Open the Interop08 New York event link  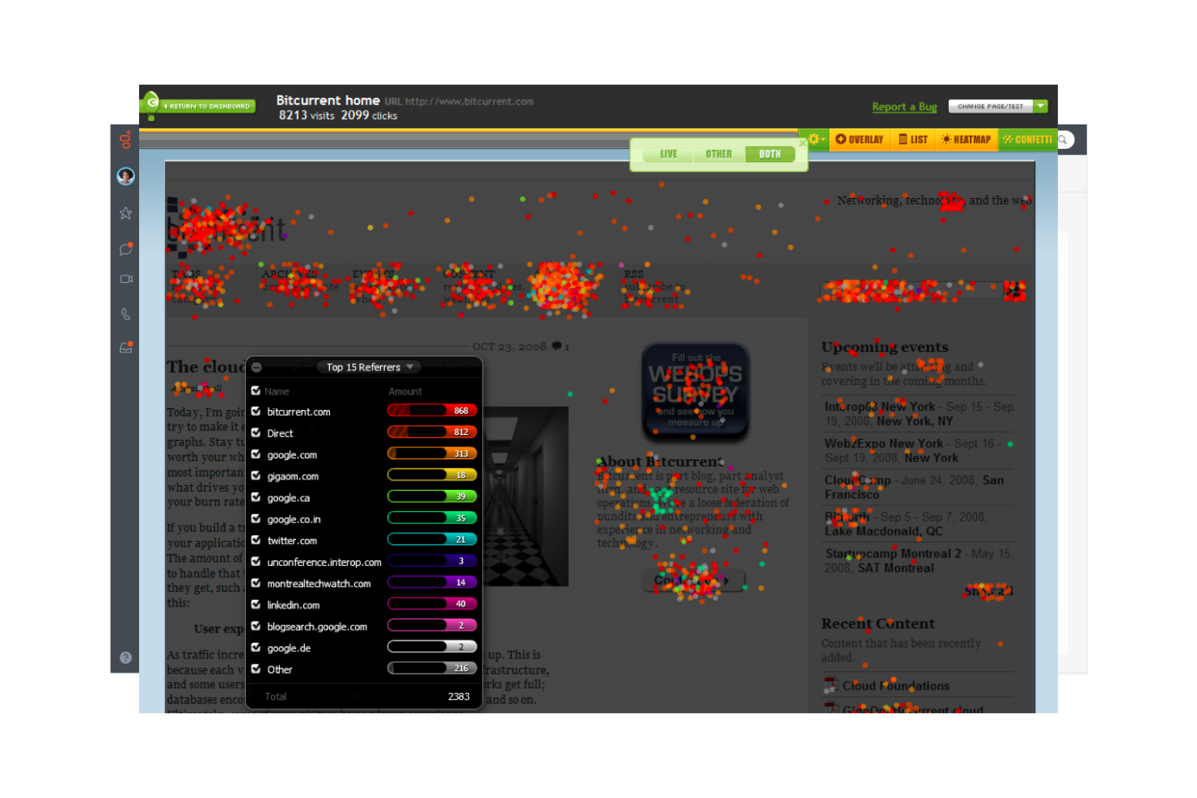pyautogui.click(x=880, y=407)
